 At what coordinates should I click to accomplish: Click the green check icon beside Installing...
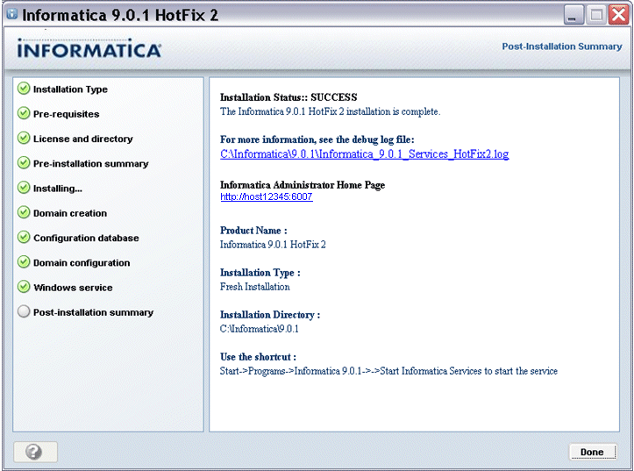coord(24,188)
